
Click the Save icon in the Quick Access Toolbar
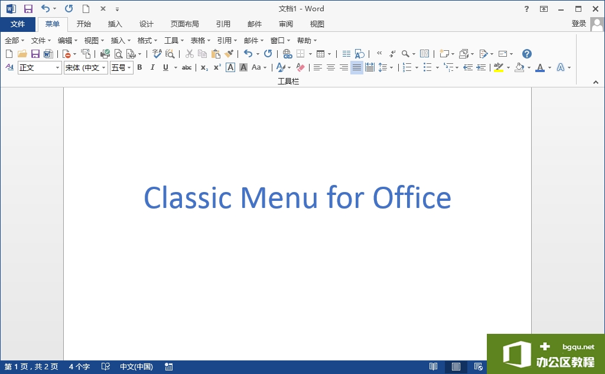coord(28,8)
